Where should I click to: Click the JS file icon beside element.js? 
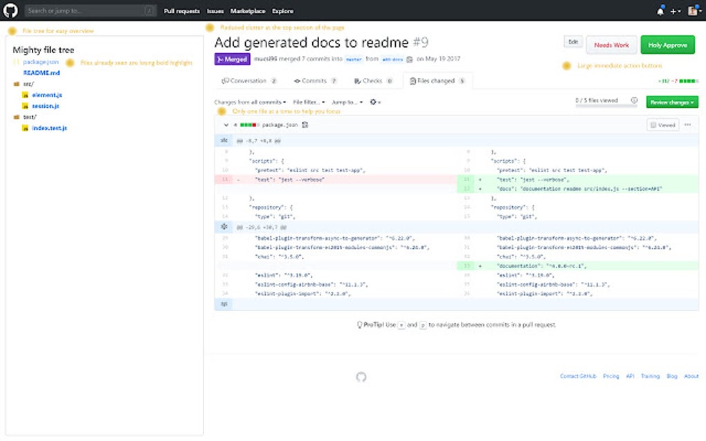coord(25,95)
